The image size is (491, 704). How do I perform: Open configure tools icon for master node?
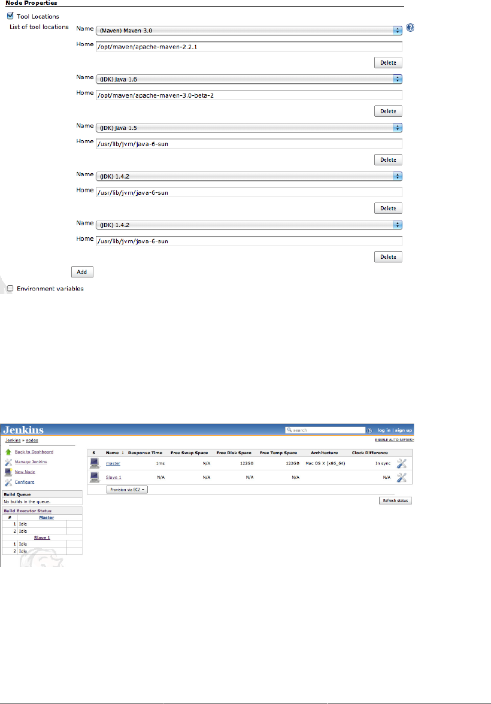(x=402, y=463)
